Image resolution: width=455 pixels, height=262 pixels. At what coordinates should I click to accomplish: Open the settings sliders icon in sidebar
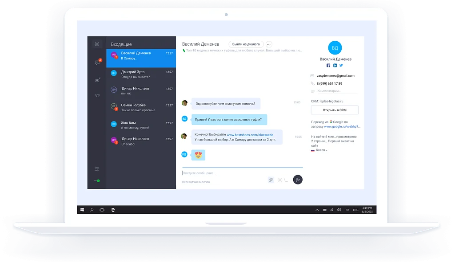tap(96, 169)
